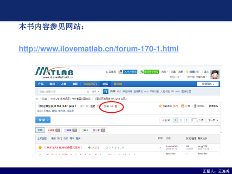Select the 教育 navigation tab
Screen dimensions: 232x174
pyautogui.click(x=52, y=84)
